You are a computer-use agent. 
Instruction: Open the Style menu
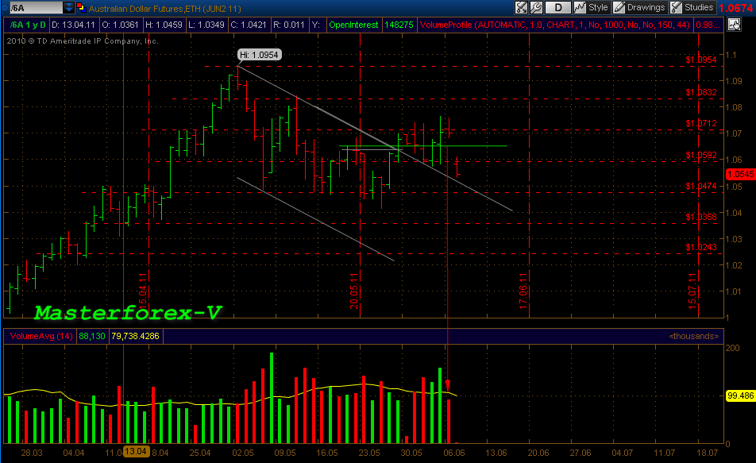[x=592, y=7]
